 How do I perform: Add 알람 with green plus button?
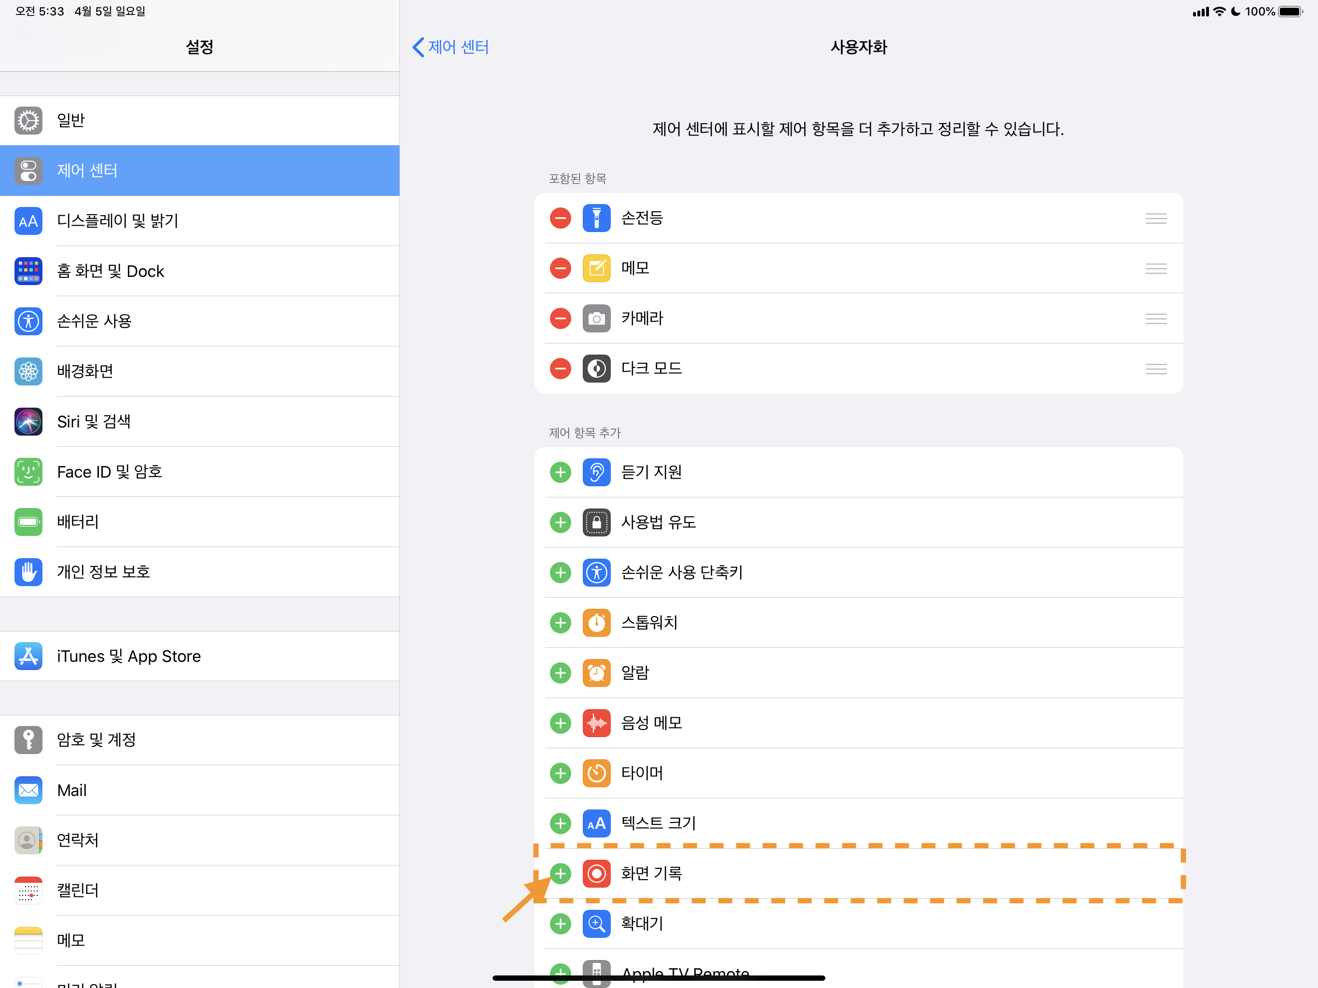[x=560, y=673]
